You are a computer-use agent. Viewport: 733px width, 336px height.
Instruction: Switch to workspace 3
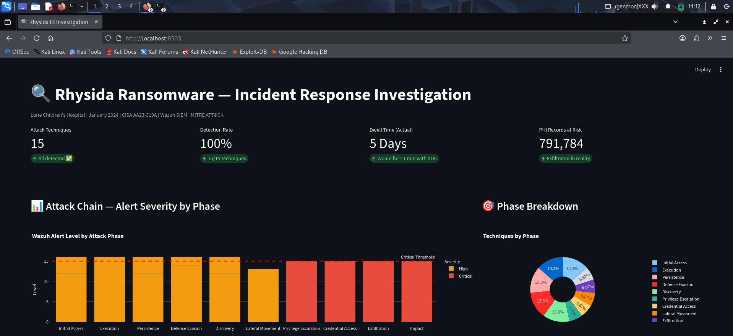(119, 6)
